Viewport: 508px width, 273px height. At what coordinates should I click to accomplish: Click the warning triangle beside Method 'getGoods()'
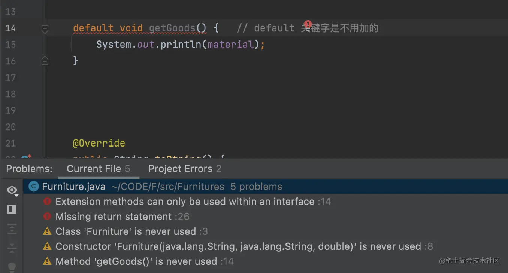tap(47, 261)
